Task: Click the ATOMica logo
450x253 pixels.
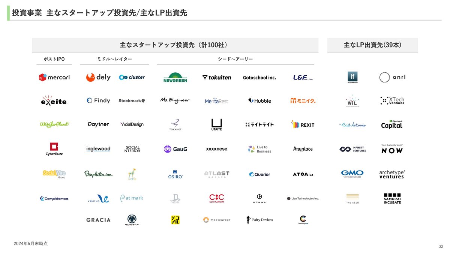Action: (x=303, y=174)
